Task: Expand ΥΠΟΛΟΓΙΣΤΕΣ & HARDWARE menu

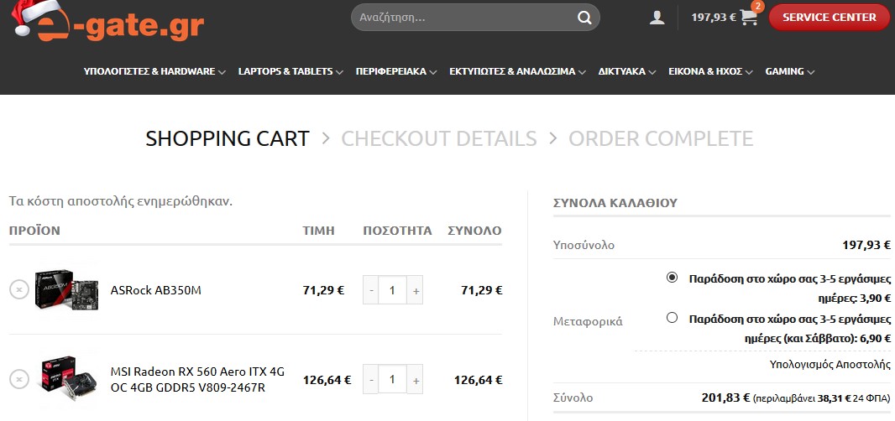Action: click(154, 71)
